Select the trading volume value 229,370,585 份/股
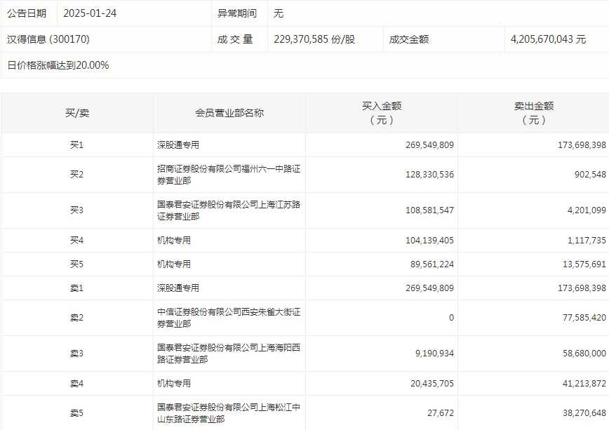The image size is (609, 430). click(x=314, y=39)
